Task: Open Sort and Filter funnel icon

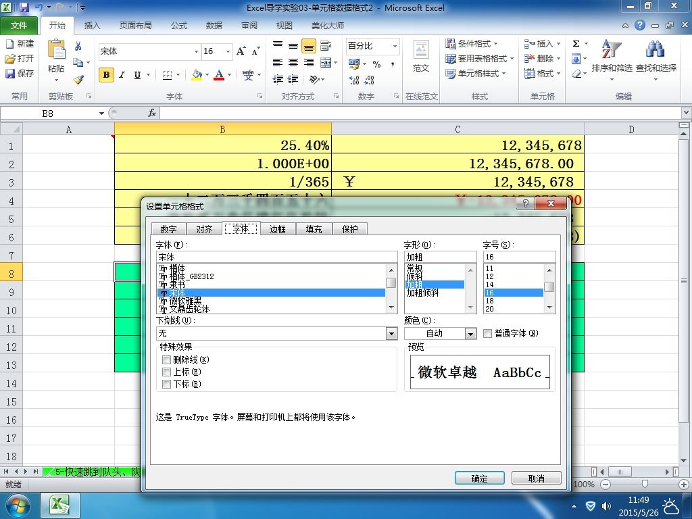Action: [x=612, y=49]
